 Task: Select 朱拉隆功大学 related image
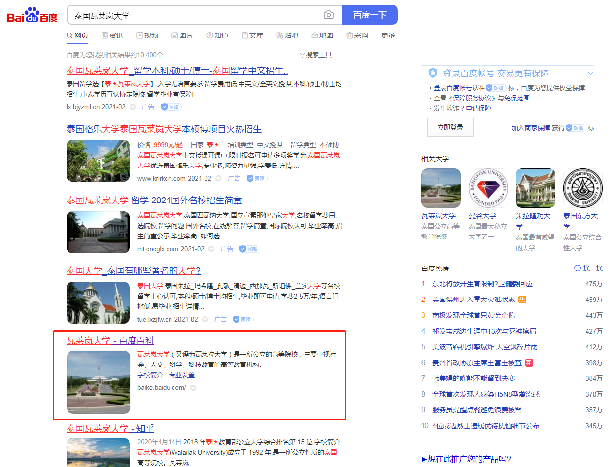536,188
